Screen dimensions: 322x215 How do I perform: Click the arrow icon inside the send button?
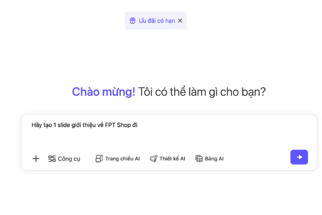(x=299, y=157)
